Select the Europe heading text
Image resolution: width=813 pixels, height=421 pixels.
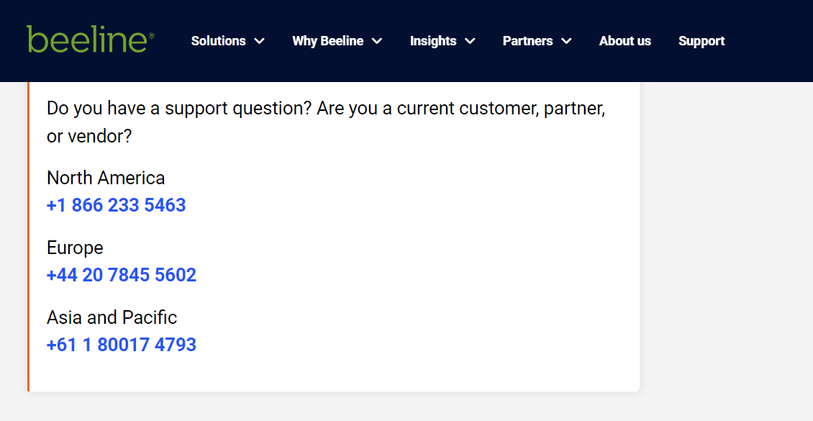pos(75,248)
